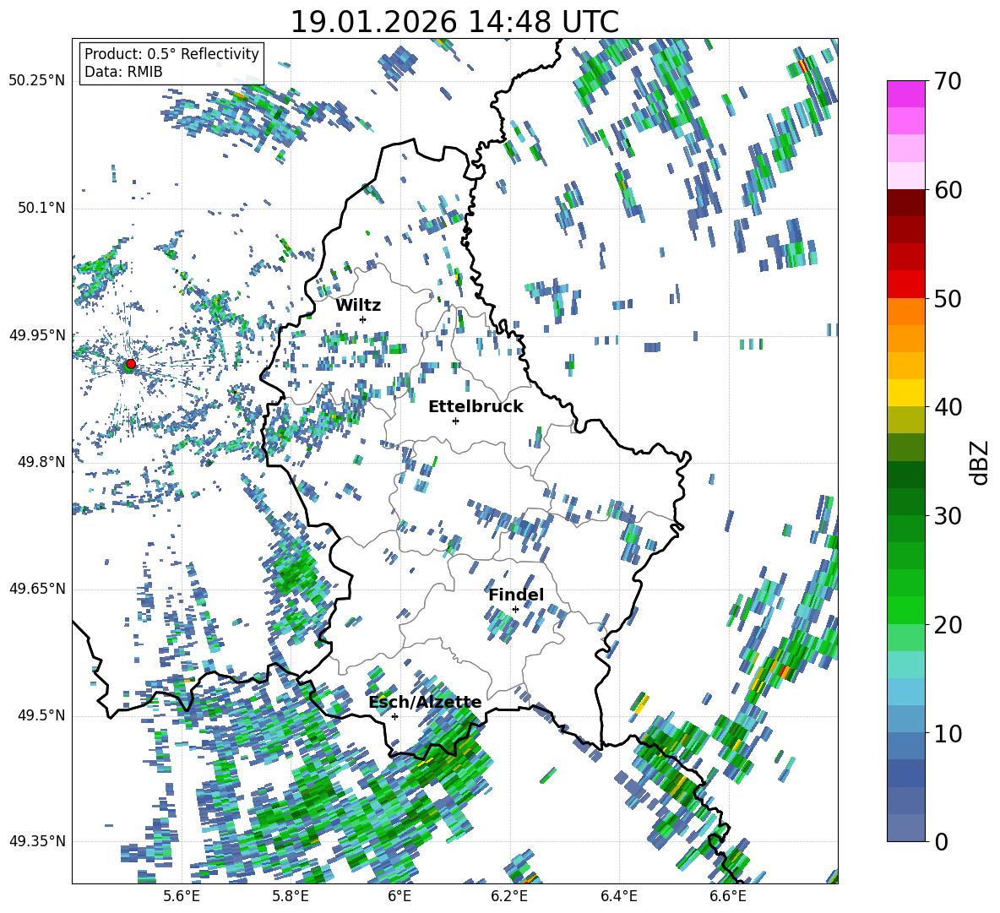Viewport: 1000px width, 913px height.
Task: Click the latitude label 50.1°N
Action: click(41, 209)
